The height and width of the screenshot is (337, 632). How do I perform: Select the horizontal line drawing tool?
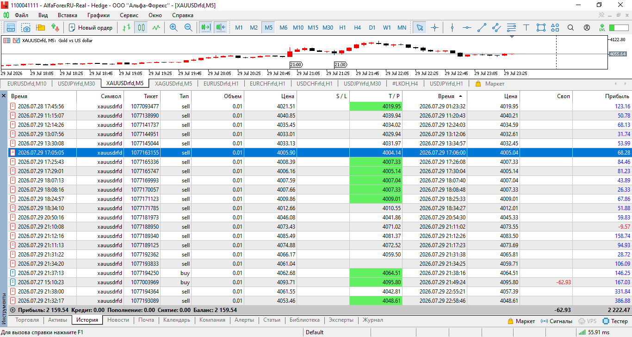click(467, 27)
